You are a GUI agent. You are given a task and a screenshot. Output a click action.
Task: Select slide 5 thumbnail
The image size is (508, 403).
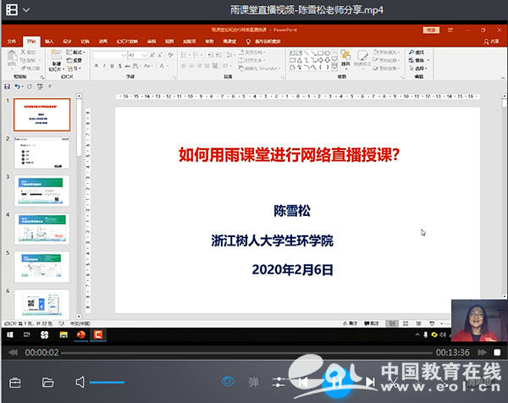[x=41, y=267]
